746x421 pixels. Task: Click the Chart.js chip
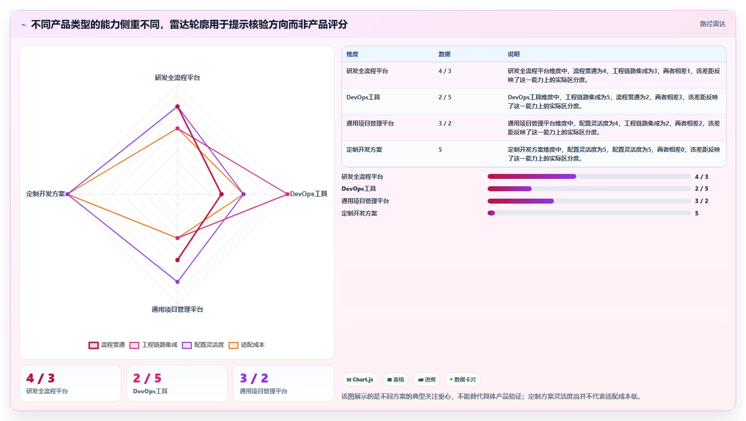(x=360, y=379)
